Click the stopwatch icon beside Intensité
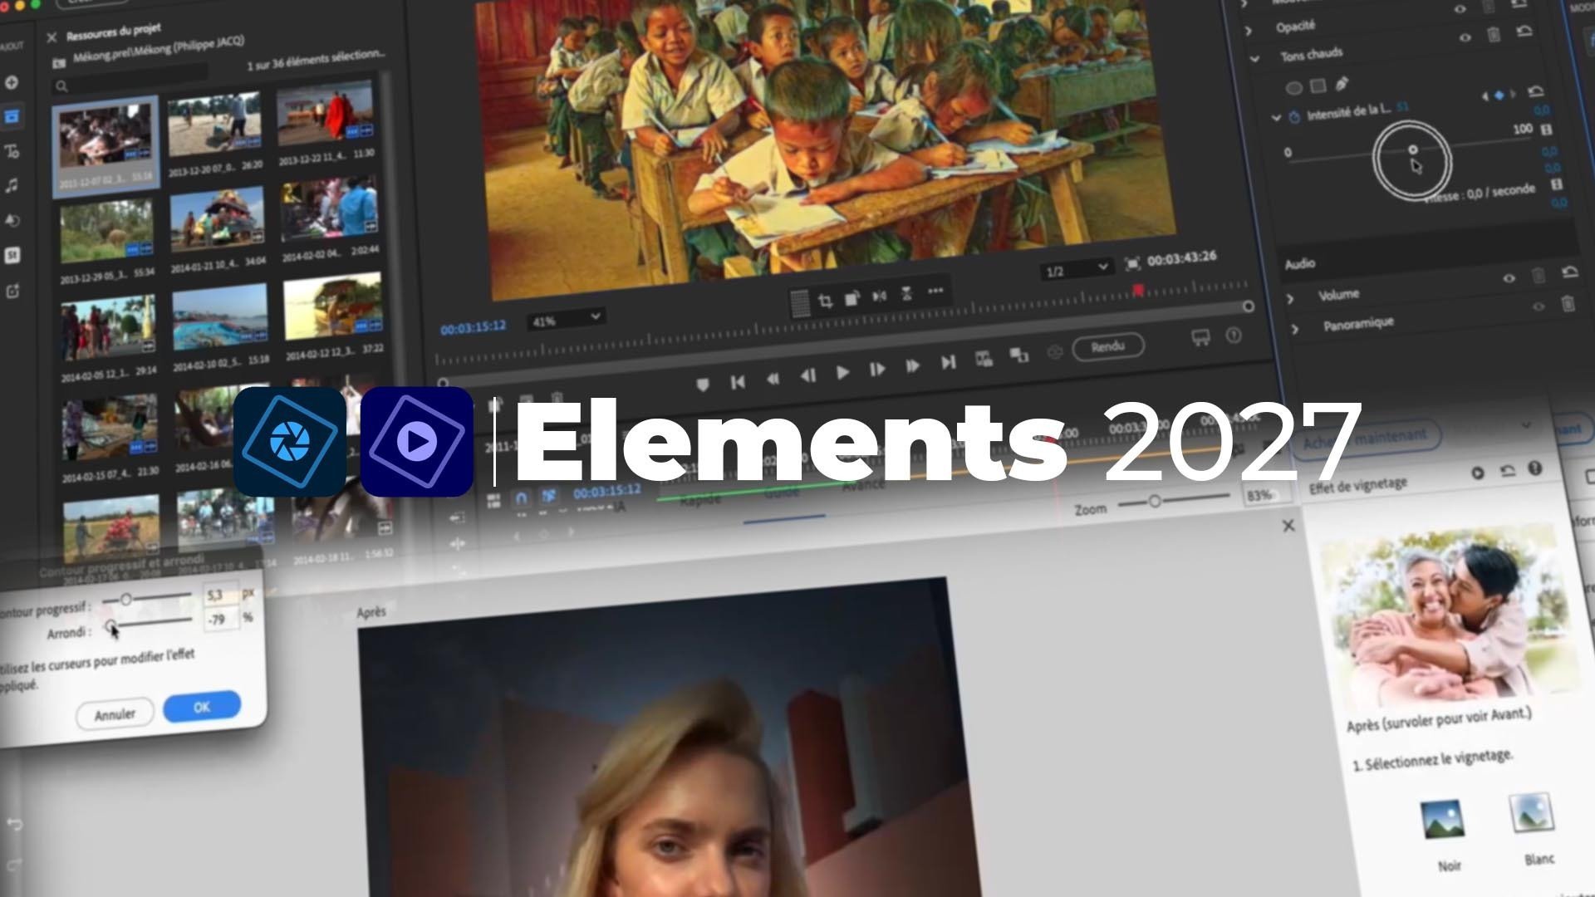Viewport: 1595px width, 897px height. 1293,117
